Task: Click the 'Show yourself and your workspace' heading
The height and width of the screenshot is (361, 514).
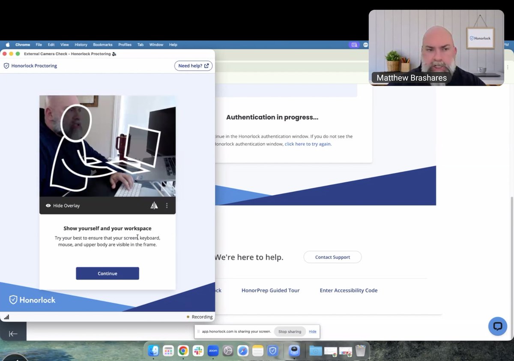Action: pos(108,229)
